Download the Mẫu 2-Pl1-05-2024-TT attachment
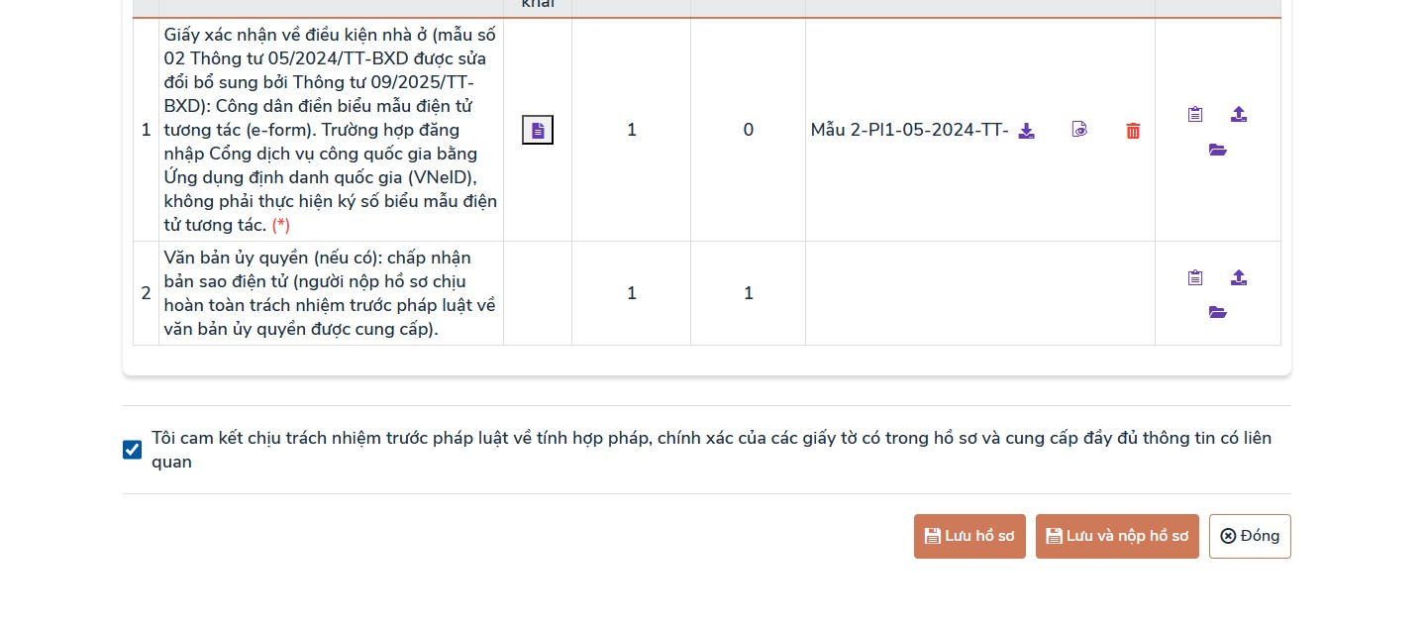Viewport: 1426px width, 629px height. (x=1026, y=130)
